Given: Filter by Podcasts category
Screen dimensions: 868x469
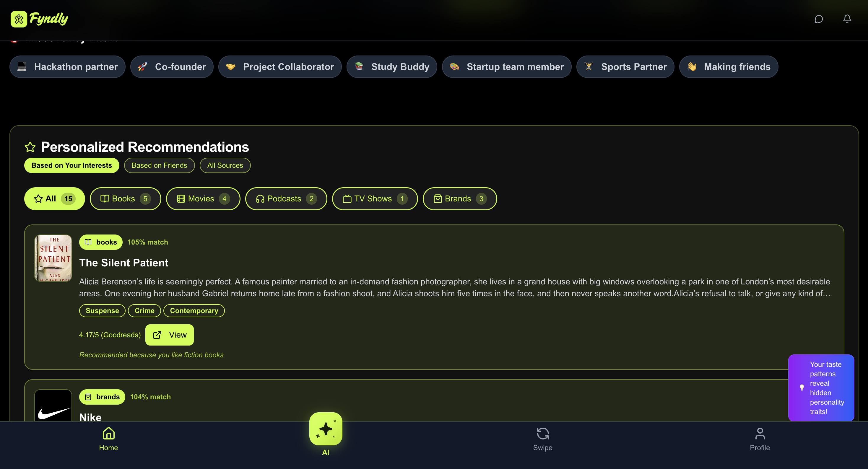Looking at the screenshot, I should [x=286, y=199].
